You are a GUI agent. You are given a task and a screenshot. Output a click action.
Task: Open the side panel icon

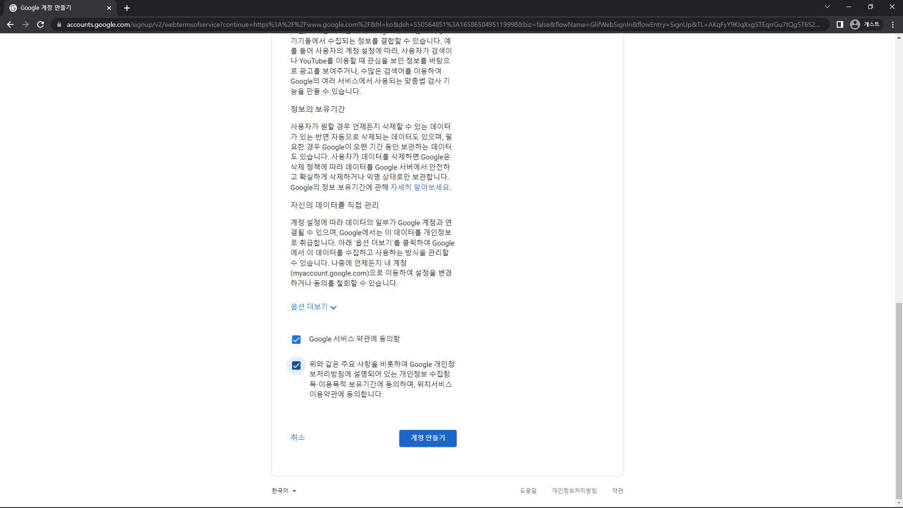tap(840, 24)
